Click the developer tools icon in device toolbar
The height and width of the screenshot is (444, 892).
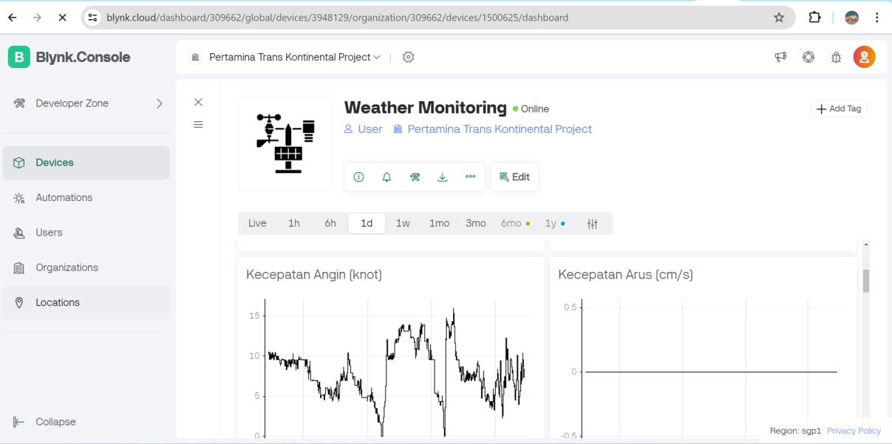pyautogui.click(x=415, y=177)
